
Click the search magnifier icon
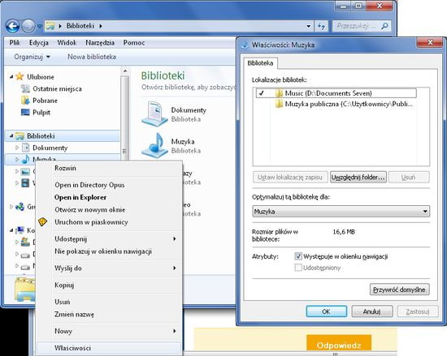point(384,26)
